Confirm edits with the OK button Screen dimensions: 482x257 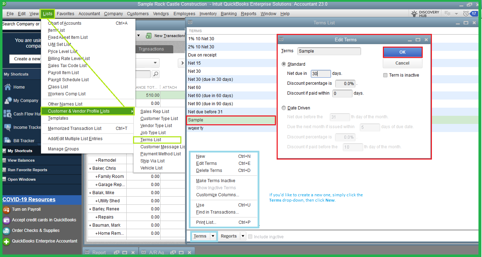click(402, 52)
